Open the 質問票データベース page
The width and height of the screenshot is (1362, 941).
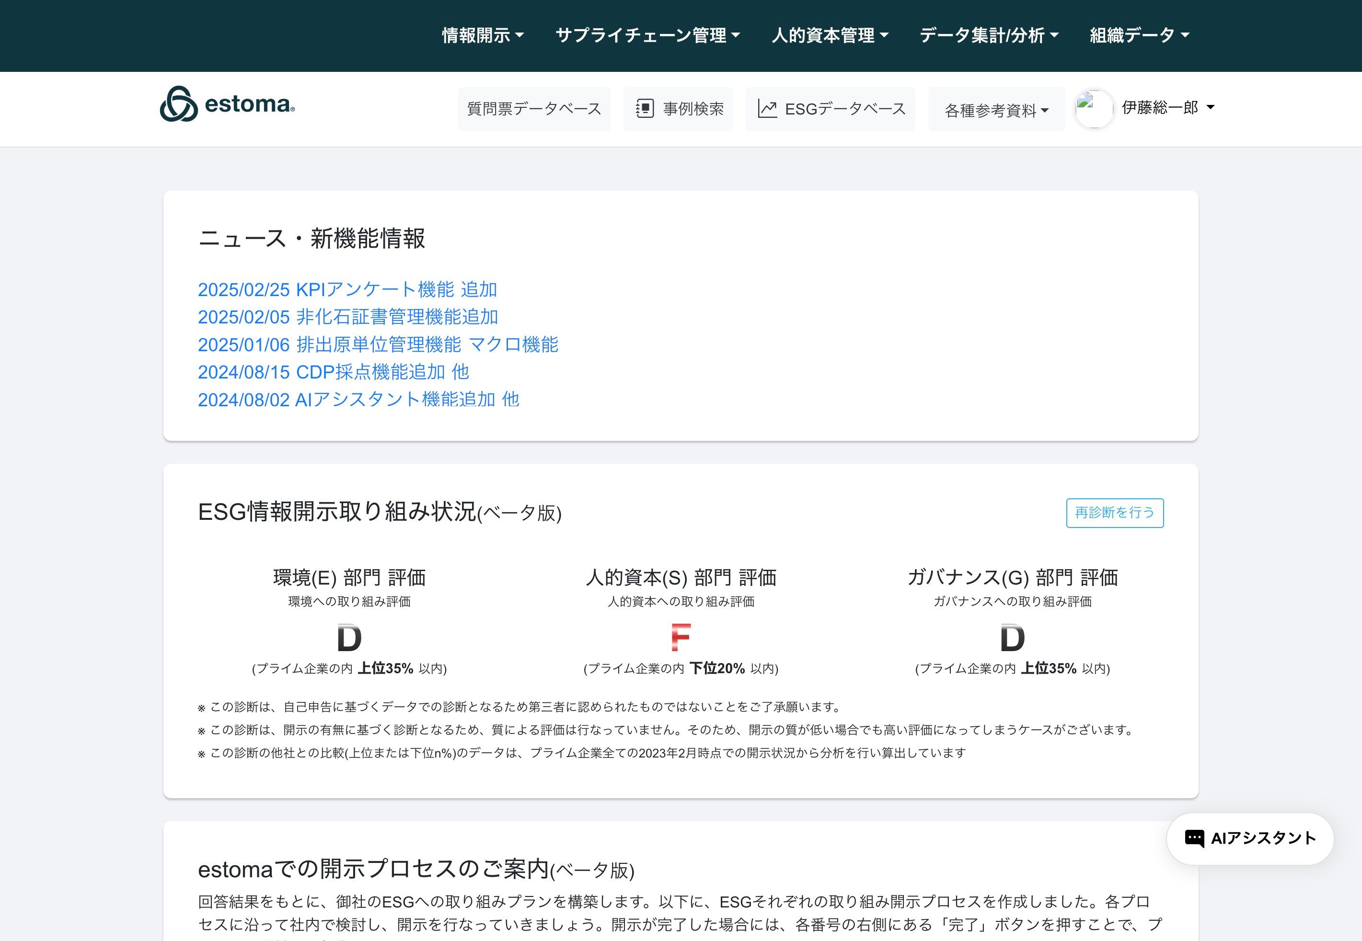tap(533, 109)
